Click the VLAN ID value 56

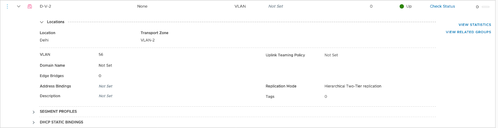pos(101,54)
